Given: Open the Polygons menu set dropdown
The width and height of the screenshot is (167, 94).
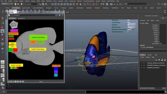Looking at the screenshot, I should (7, 4).
